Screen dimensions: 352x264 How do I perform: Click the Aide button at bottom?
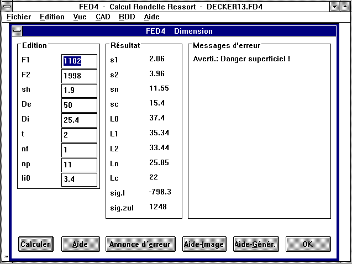[81, 244]
